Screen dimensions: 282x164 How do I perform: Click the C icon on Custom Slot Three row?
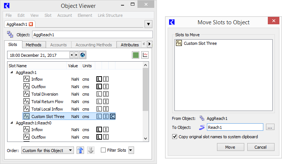coord(112,117)
